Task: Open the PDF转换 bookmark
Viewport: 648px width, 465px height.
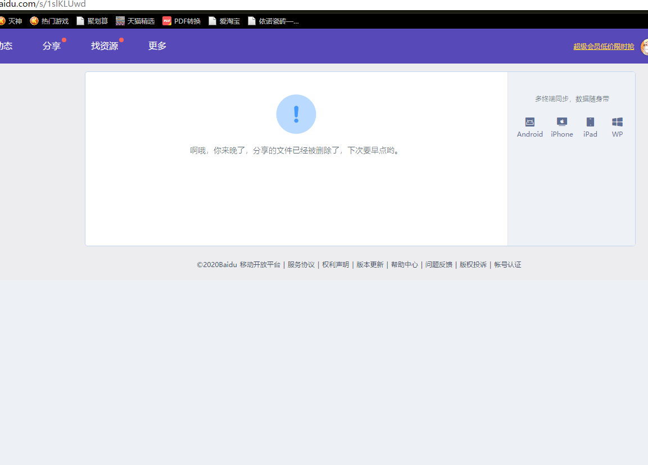Action: click(x=182, y=21)
